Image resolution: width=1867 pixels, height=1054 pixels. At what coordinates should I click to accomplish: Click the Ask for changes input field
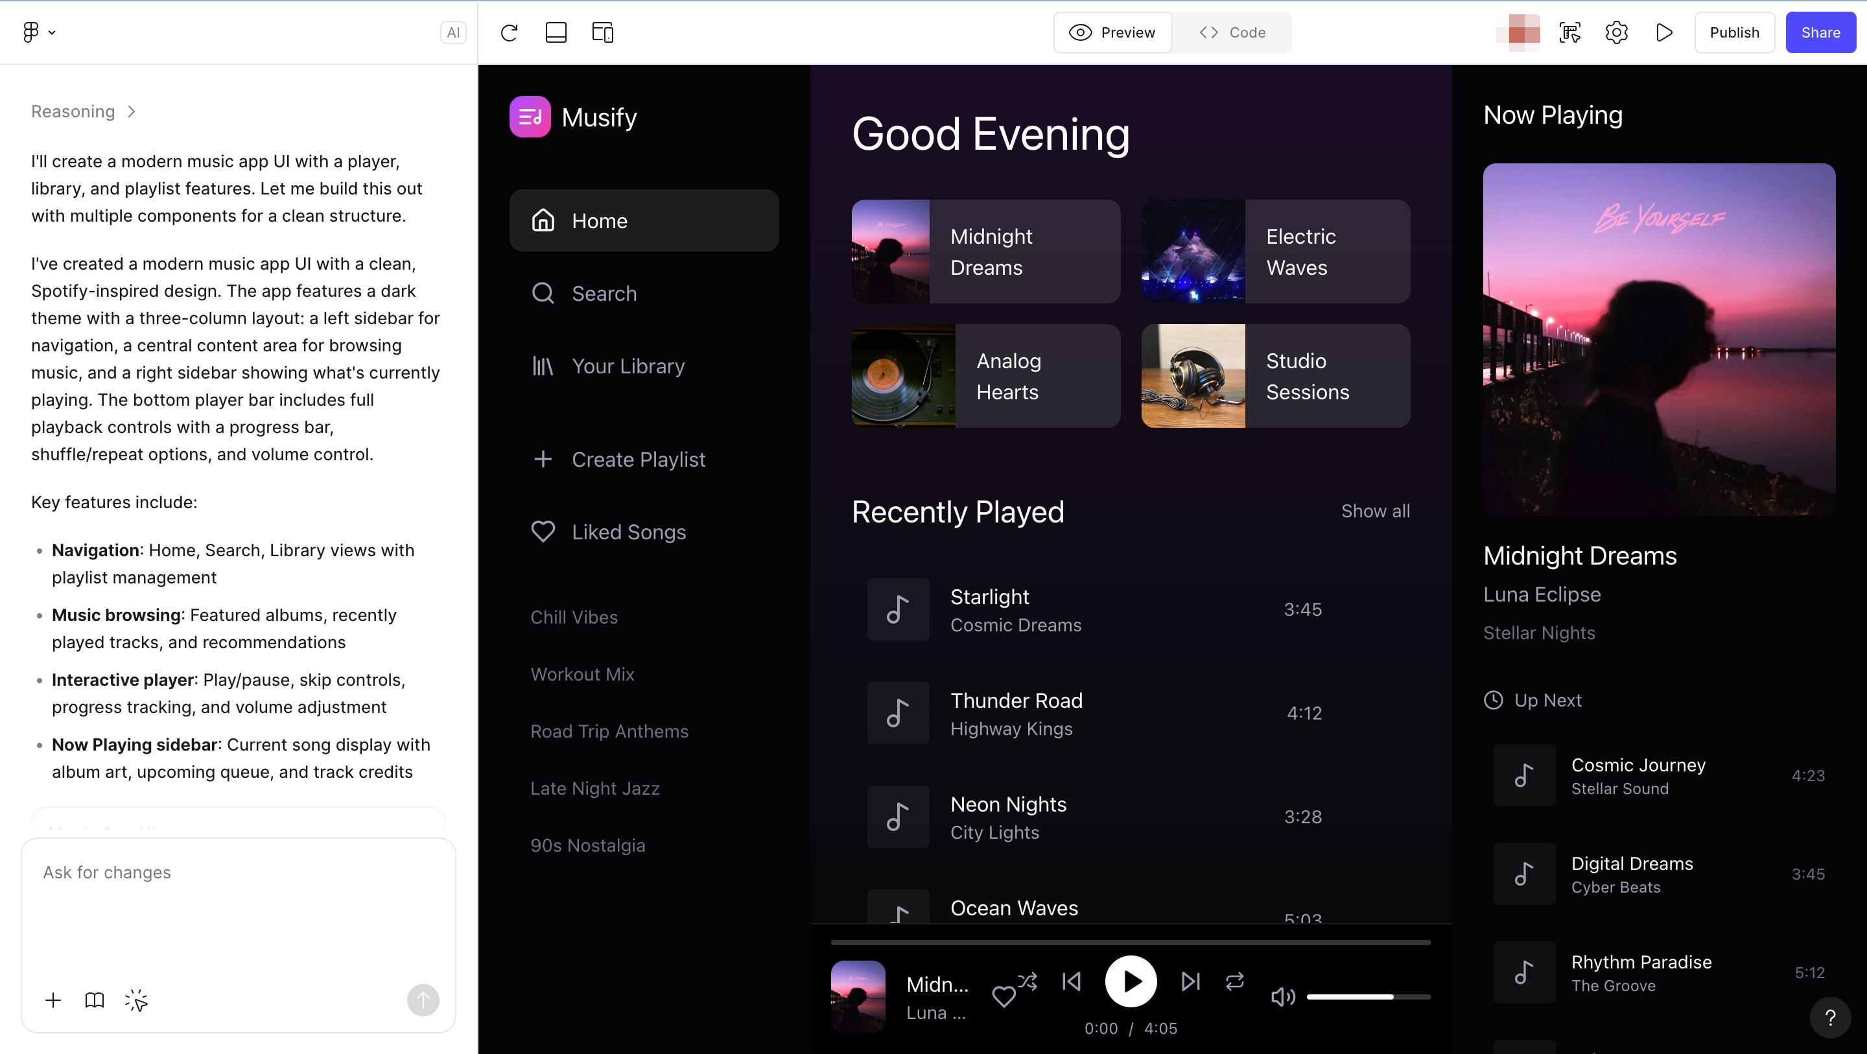coord(238,906)
